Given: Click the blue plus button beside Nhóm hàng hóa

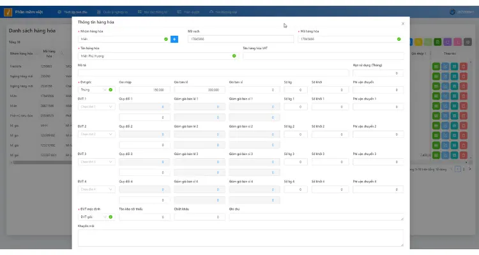Looking at the screenshot, I should click(174, 39).
